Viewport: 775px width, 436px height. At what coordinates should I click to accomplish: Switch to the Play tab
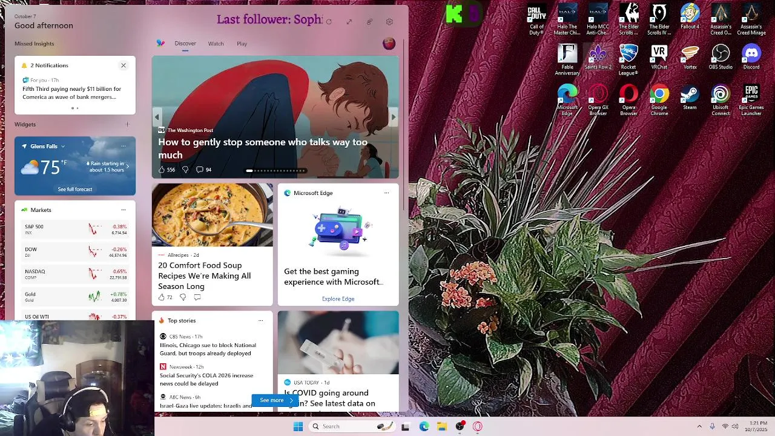coord(242,44)
